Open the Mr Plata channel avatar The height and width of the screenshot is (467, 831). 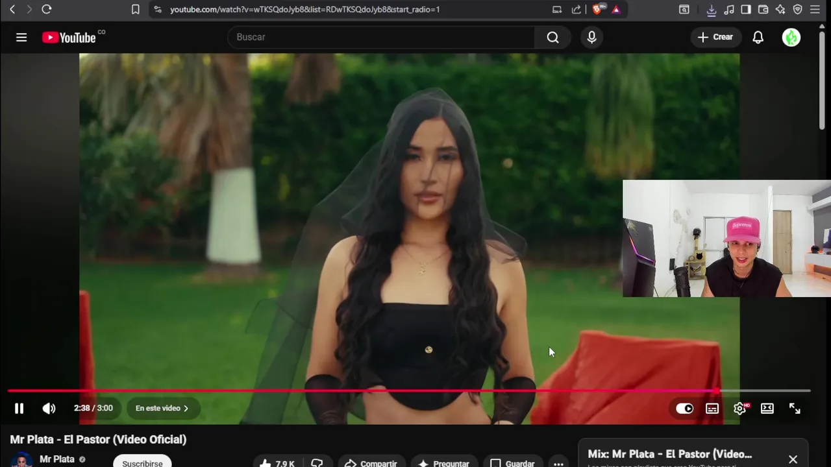[21, 461]
